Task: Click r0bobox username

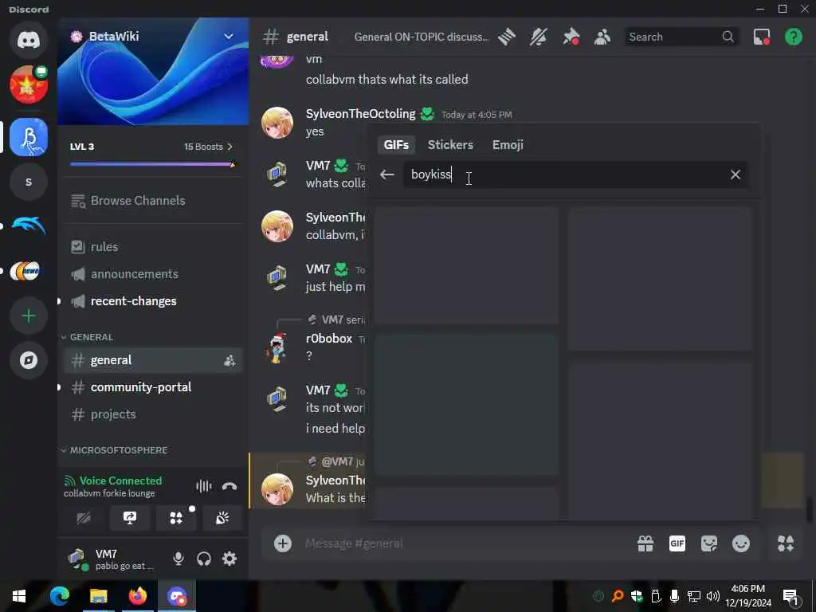Action: [x=329, y=338]
